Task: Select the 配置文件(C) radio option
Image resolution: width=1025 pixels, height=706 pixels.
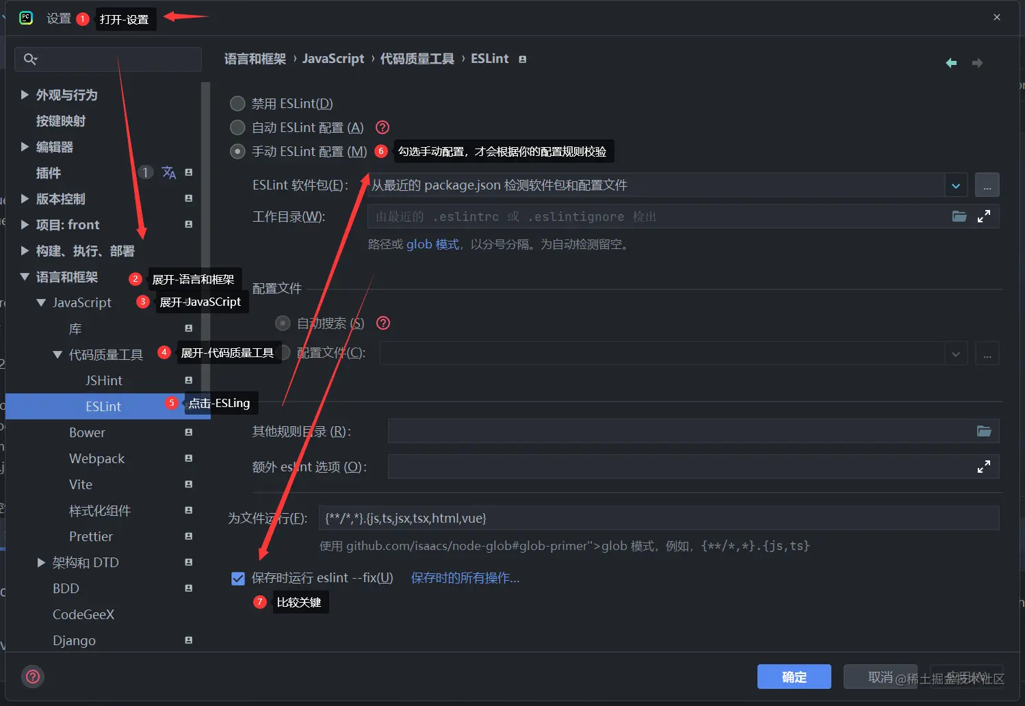Action: [x=283, y=352]
